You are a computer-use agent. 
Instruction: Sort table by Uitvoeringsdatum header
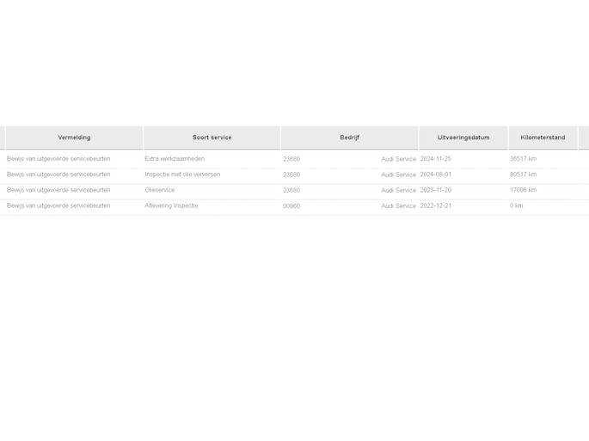(x=463, y=138)
